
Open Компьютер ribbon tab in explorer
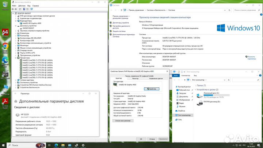point(186,76)
